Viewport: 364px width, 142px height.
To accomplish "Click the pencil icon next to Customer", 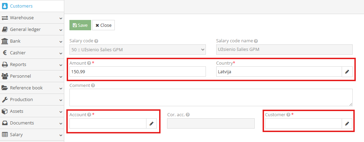I will (347, 123).
